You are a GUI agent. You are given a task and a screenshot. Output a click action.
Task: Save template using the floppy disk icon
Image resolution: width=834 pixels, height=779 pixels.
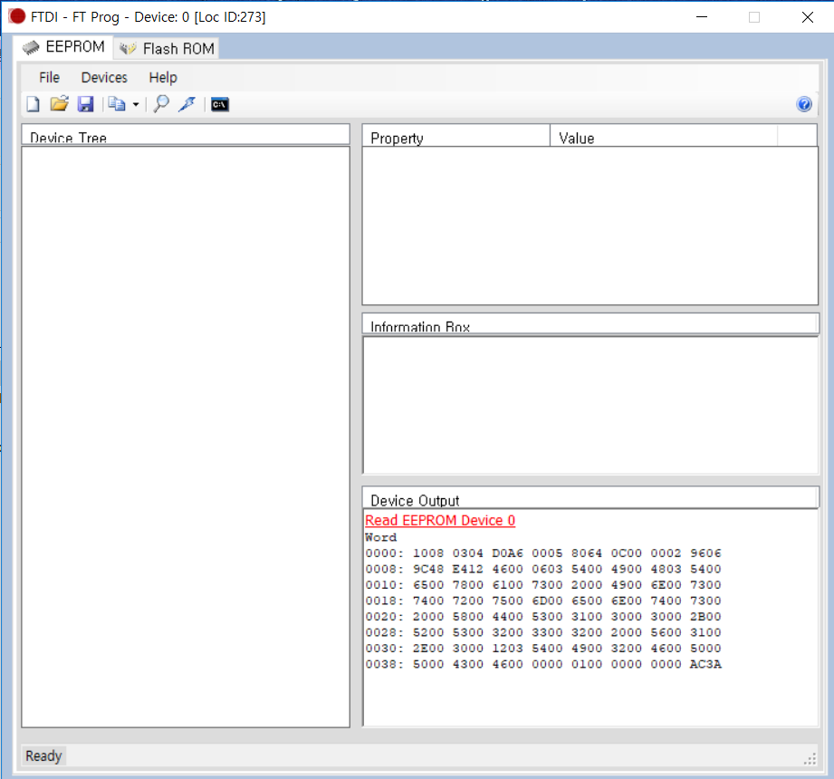pos(86,104)
